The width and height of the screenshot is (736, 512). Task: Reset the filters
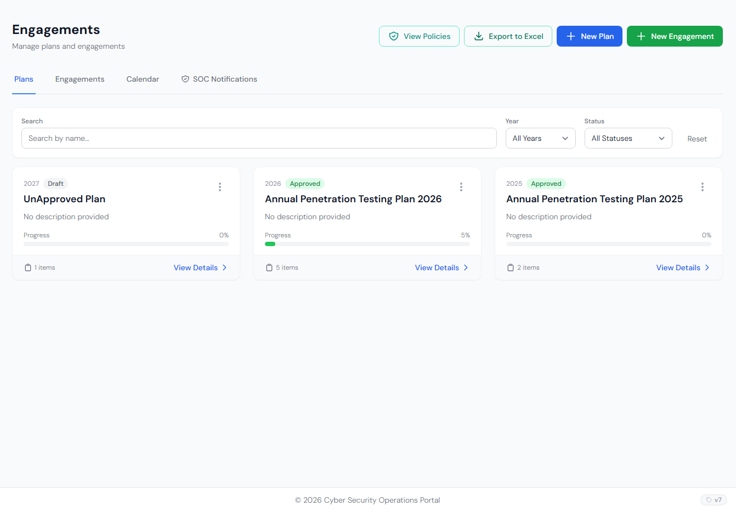point(697,139)
